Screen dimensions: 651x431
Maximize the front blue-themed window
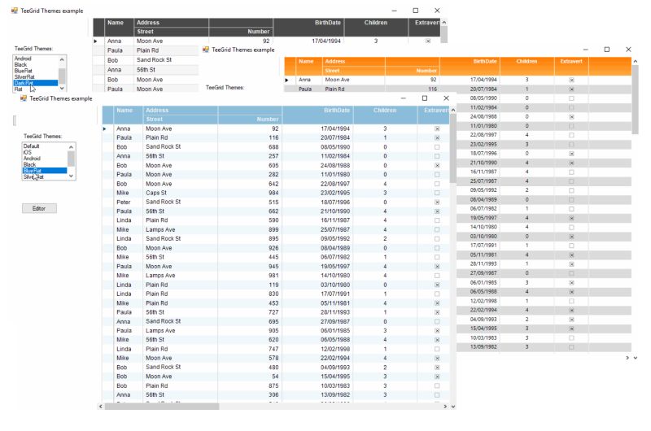[424, 98]
